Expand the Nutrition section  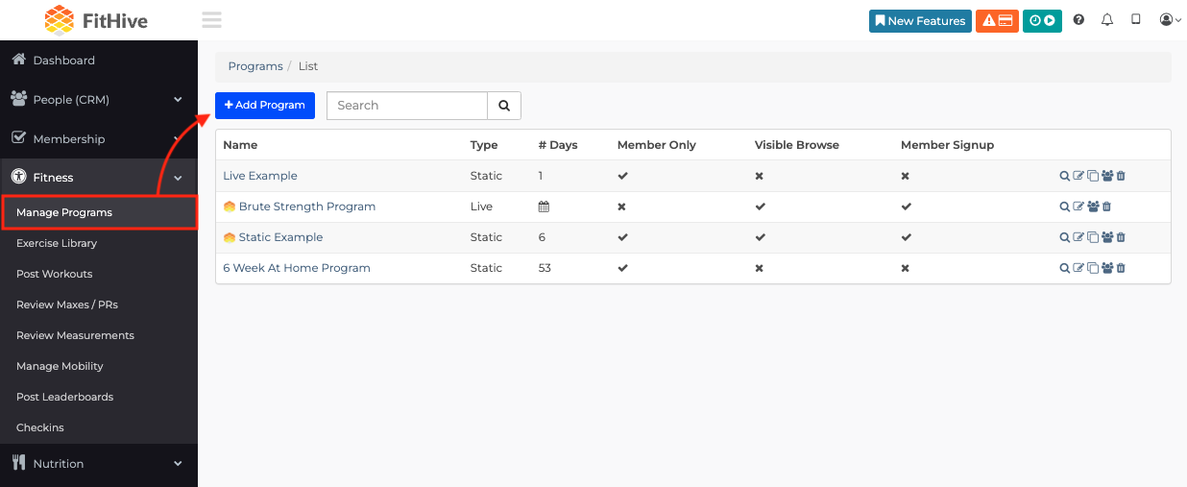(x=98, y=463)
